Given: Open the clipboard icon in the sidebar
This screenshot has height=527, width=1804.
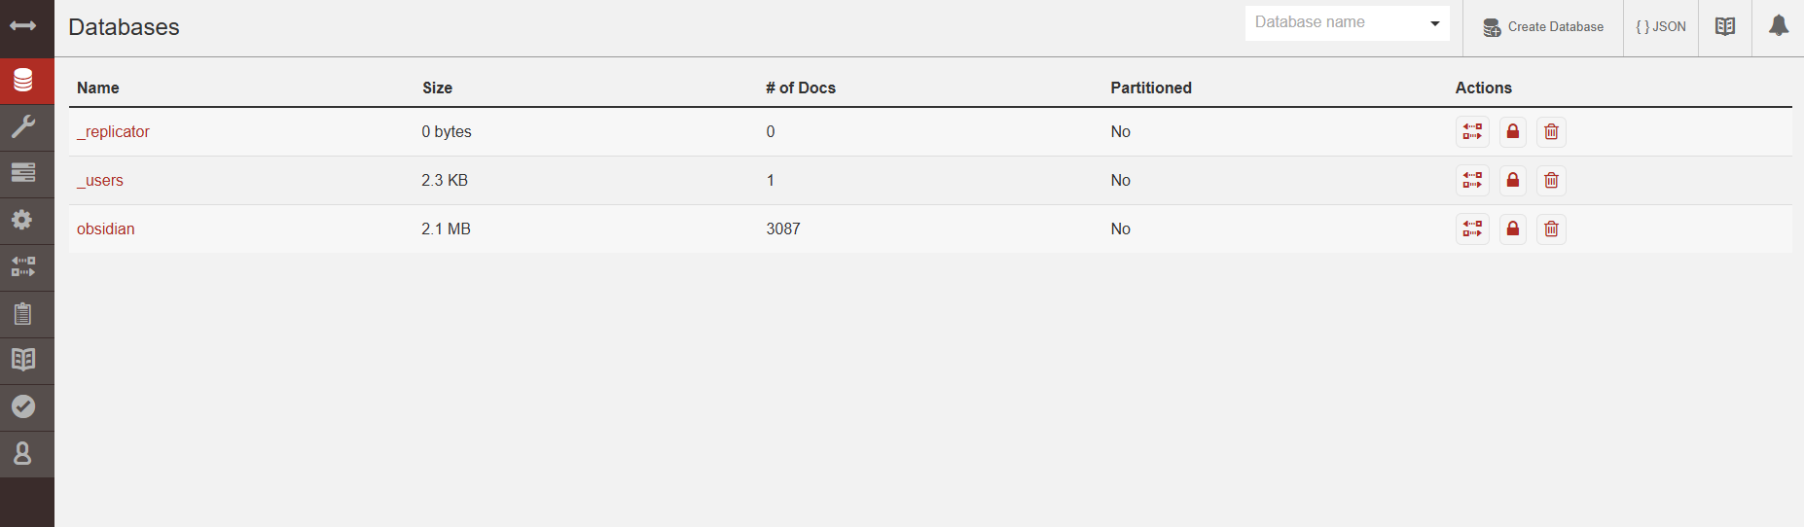Looking at the screenshot, I should (23, 313).
